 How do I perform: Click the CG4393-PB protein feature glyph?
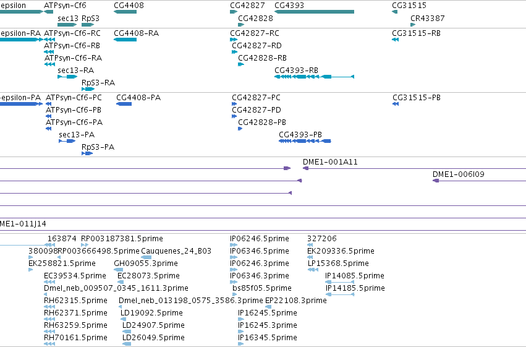305,141
